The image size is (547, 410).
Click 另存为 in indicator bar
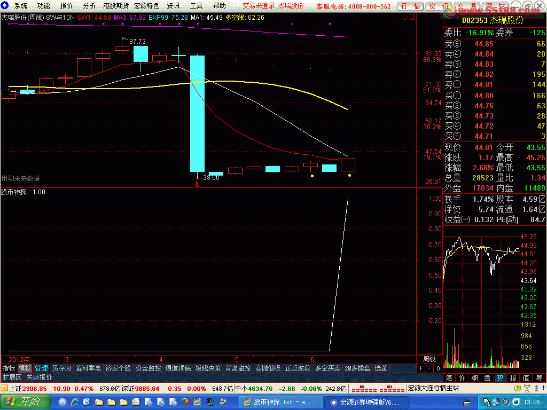click(x=61, y=368)
